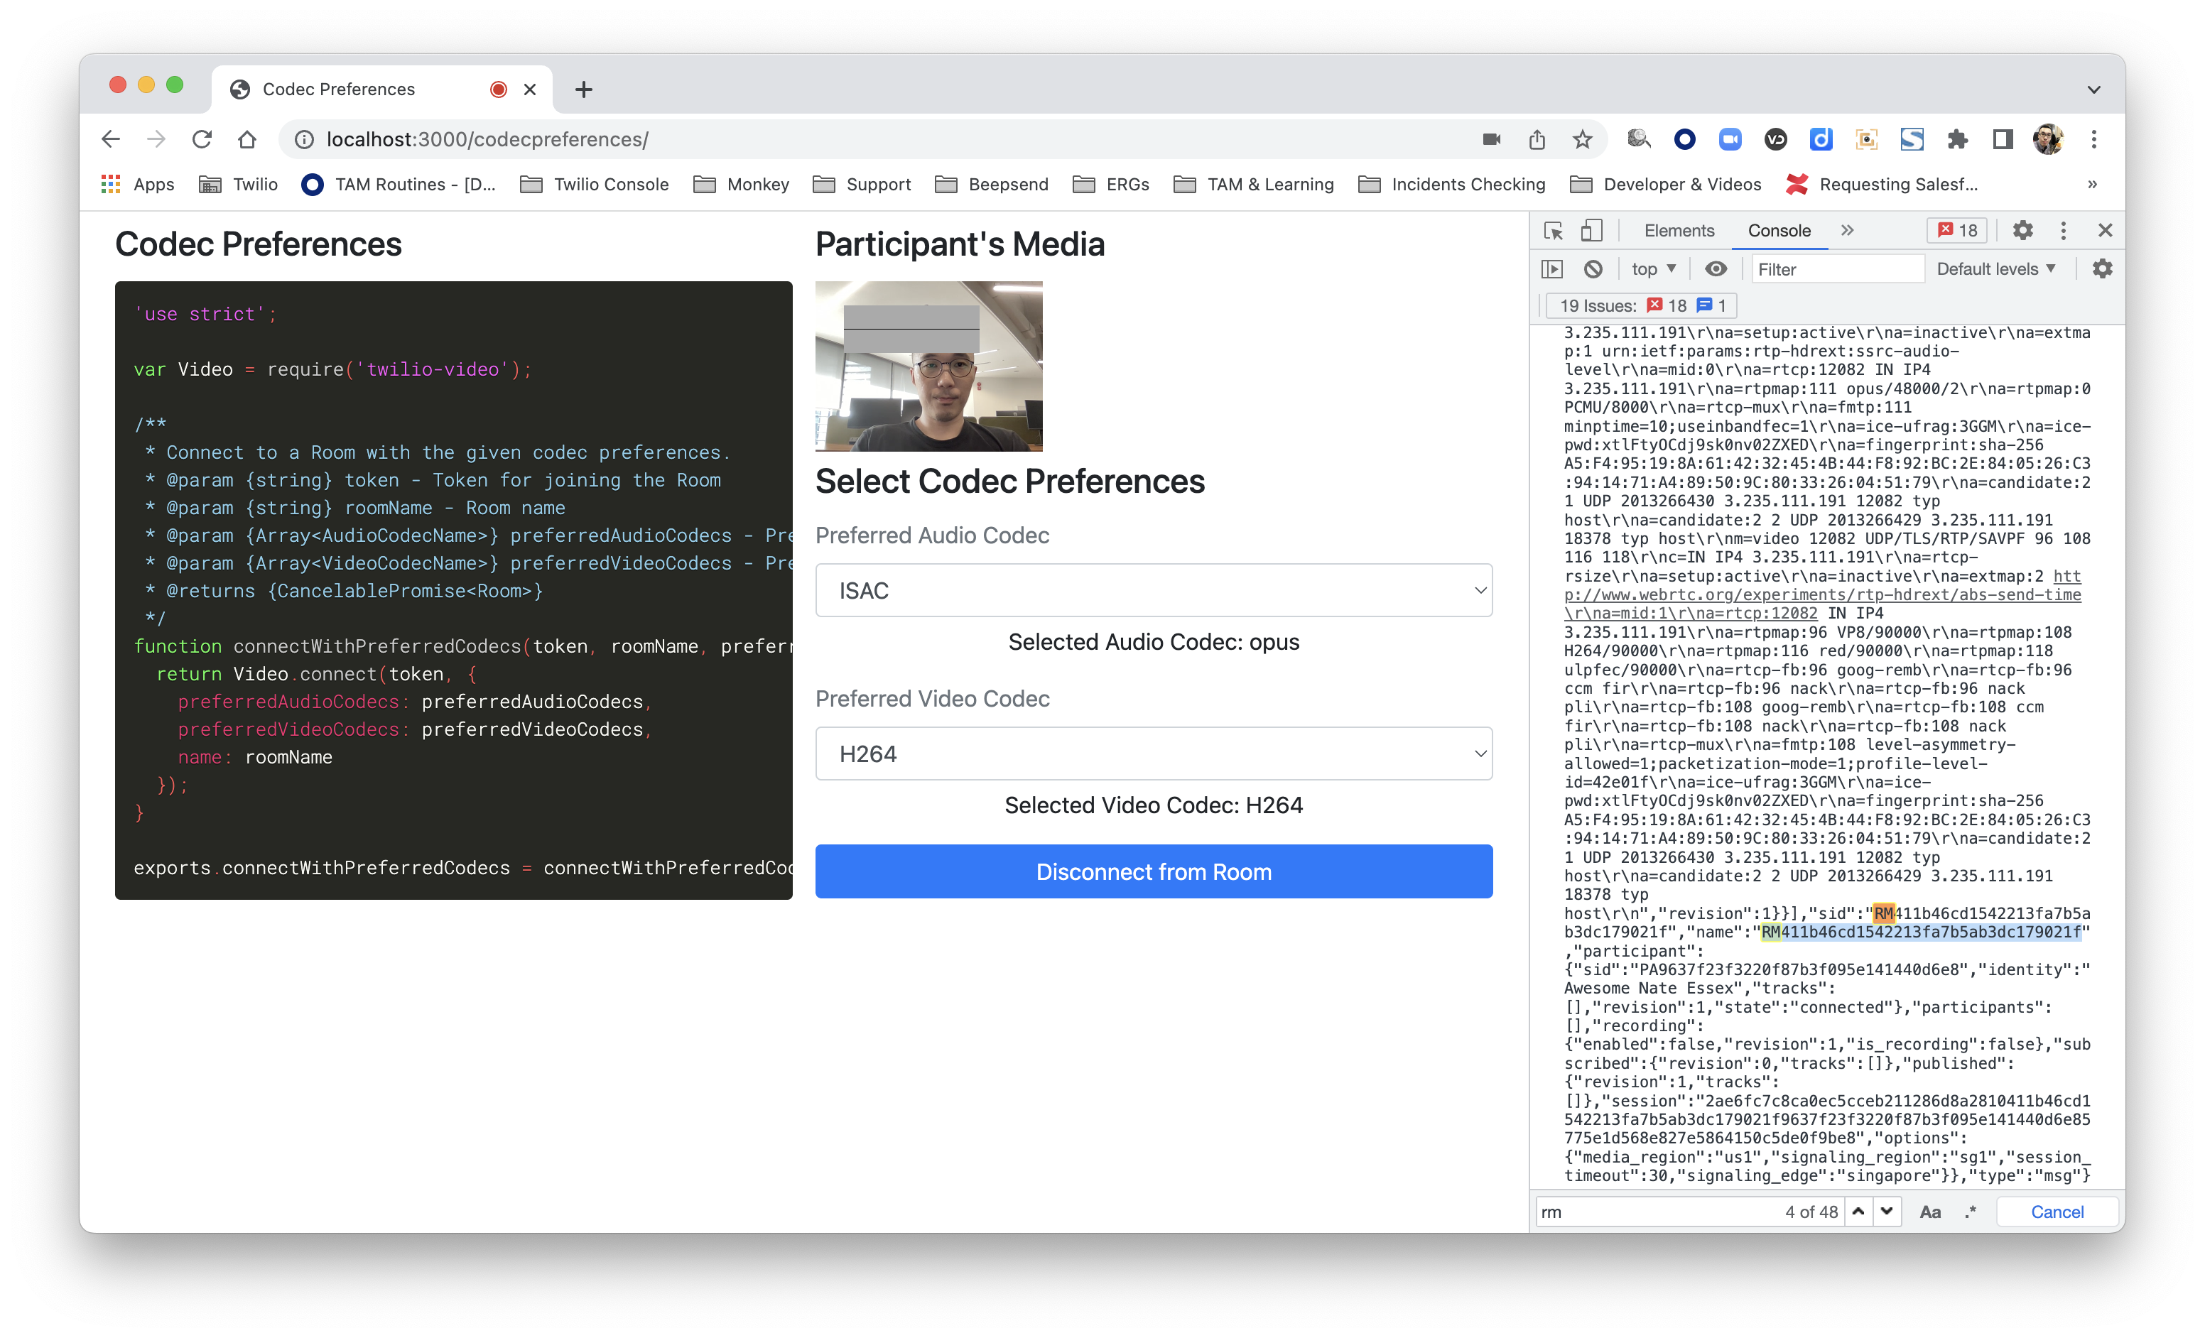Open the Preferred Audio Codec dropdown

pos(1154,590)
